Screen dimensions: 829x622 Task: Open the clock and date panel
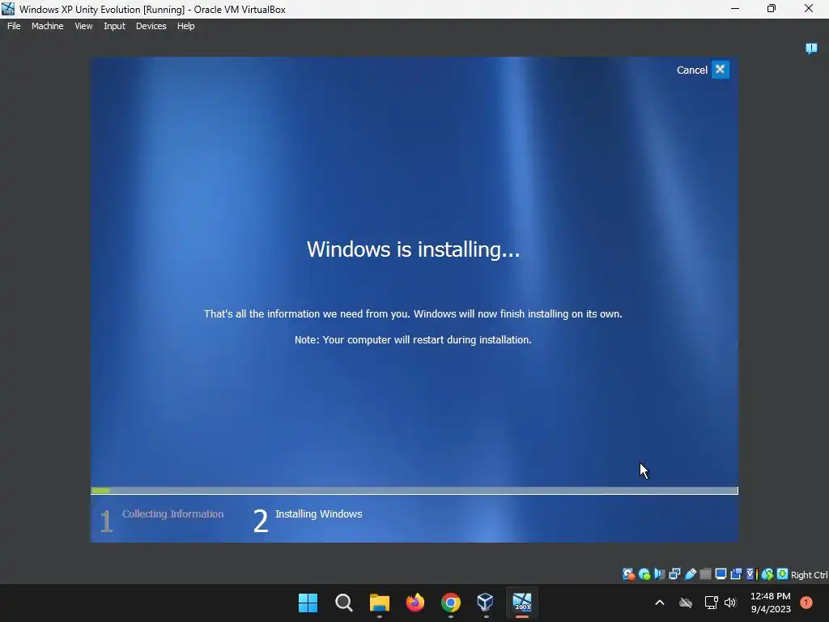(x=771, y=603)
